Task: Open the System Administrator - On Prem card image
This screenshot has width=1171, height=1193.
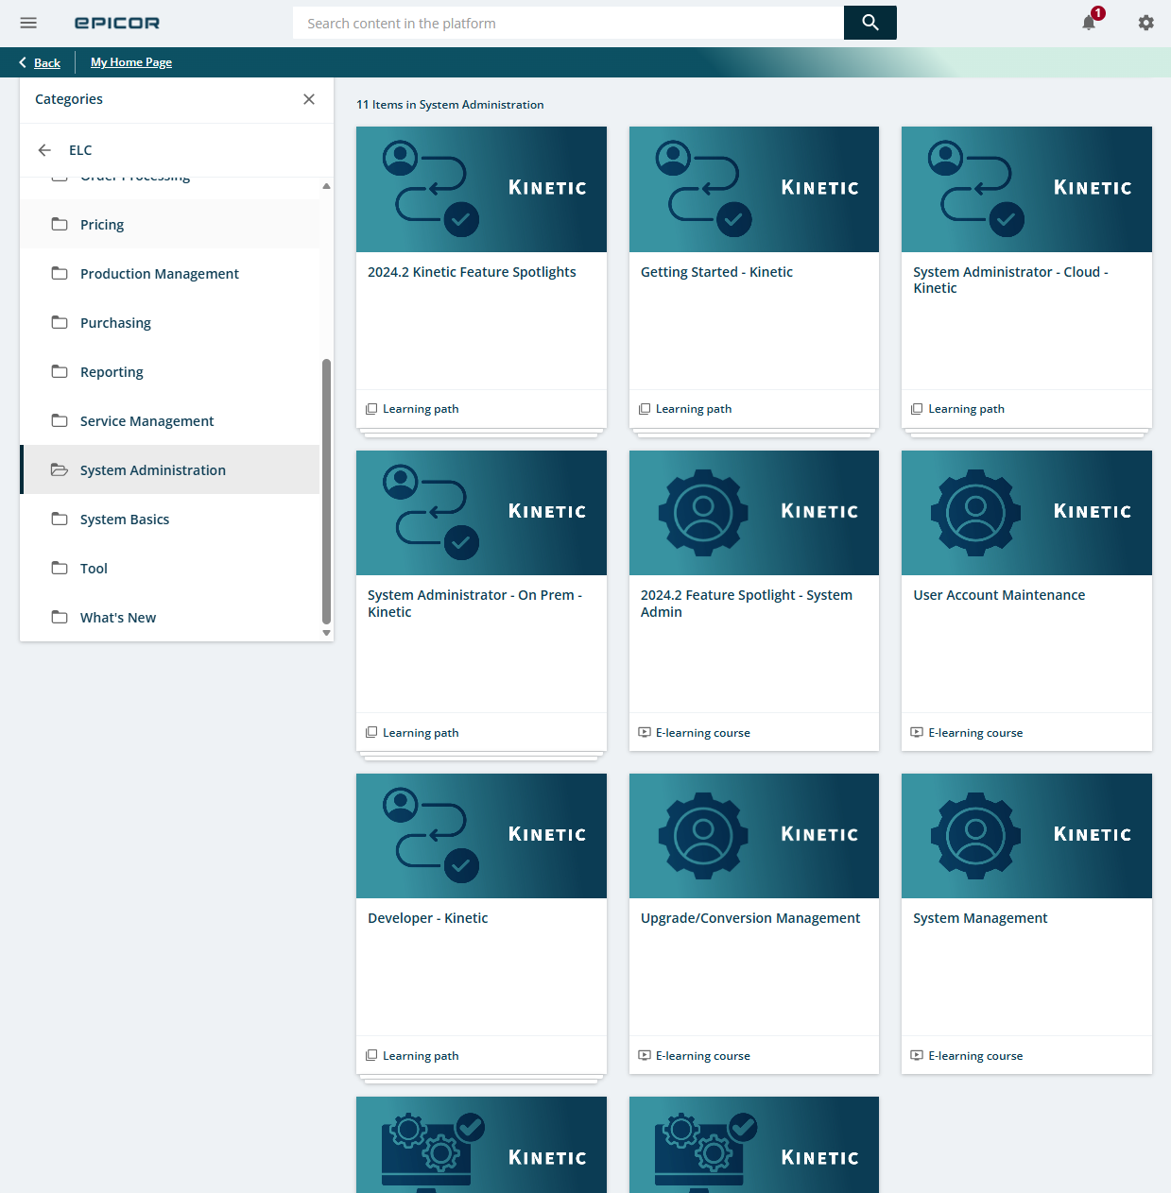Action: click(481, 513)
